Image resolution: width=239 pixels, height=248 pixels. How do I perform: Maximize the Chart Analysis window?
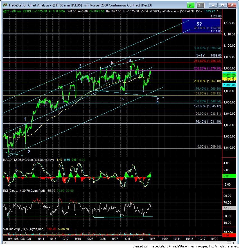(223, 5)
